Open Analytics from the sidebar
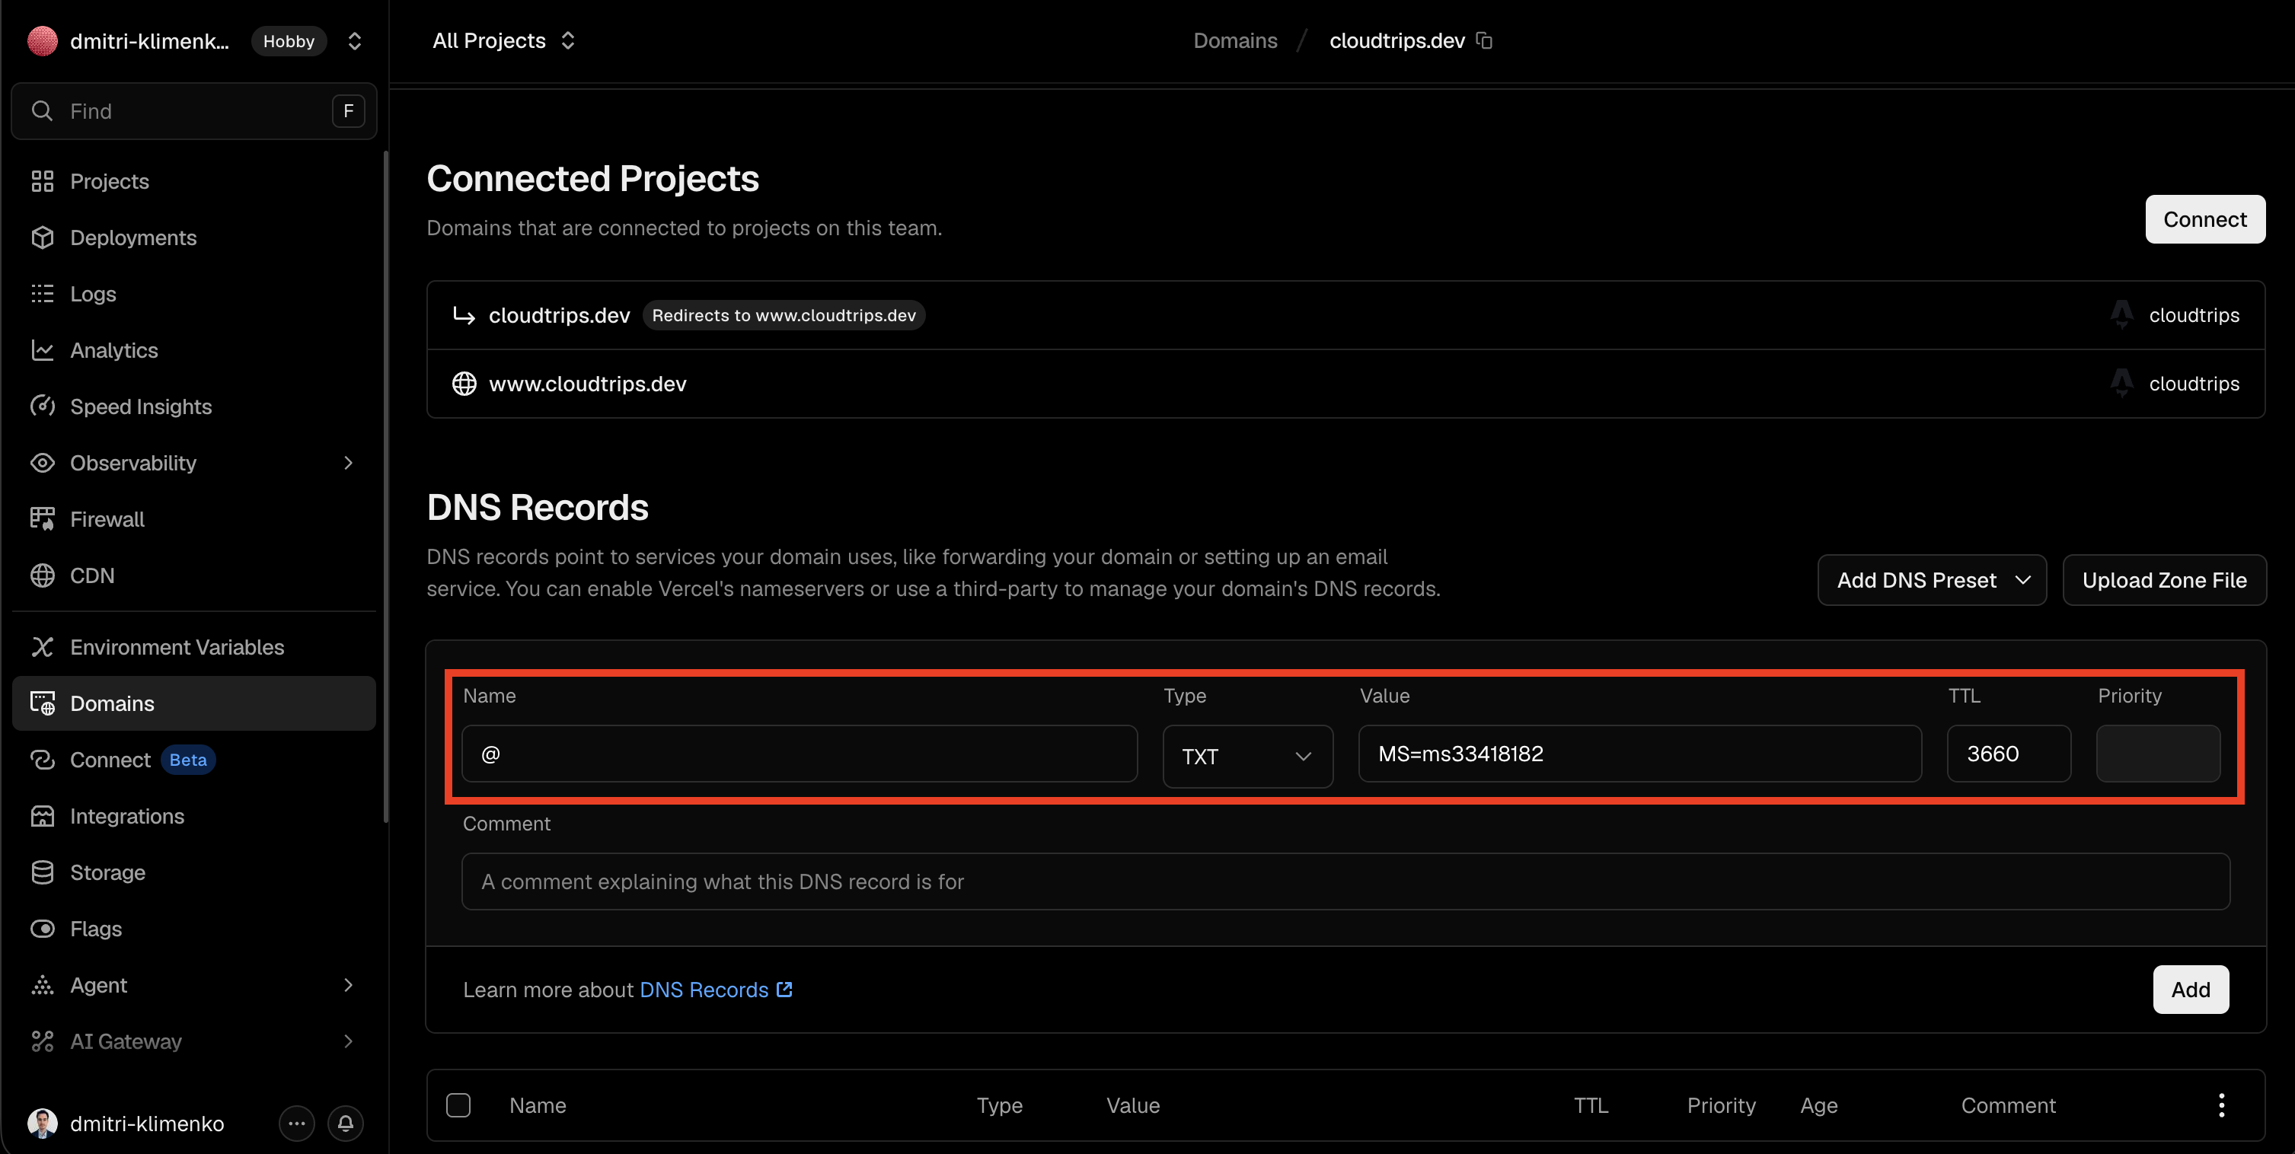Viewport: 2295px width, 1154px height. coord(193,351)
